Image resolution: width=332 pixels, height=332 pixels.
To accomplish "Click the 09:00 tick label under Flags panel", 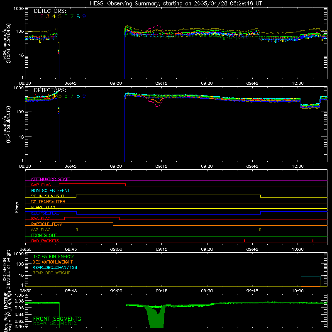I will (116, 249).
